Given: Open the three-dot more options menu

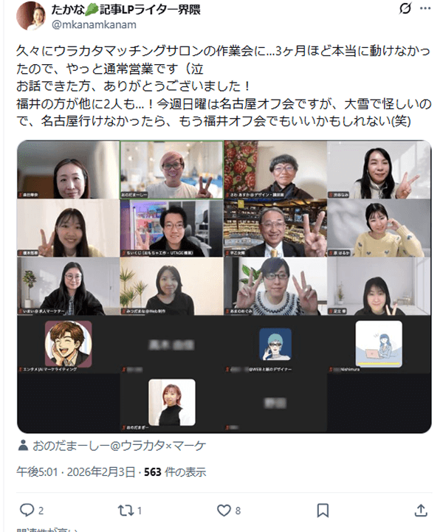Looking at the screenshot, I should 425,8.
